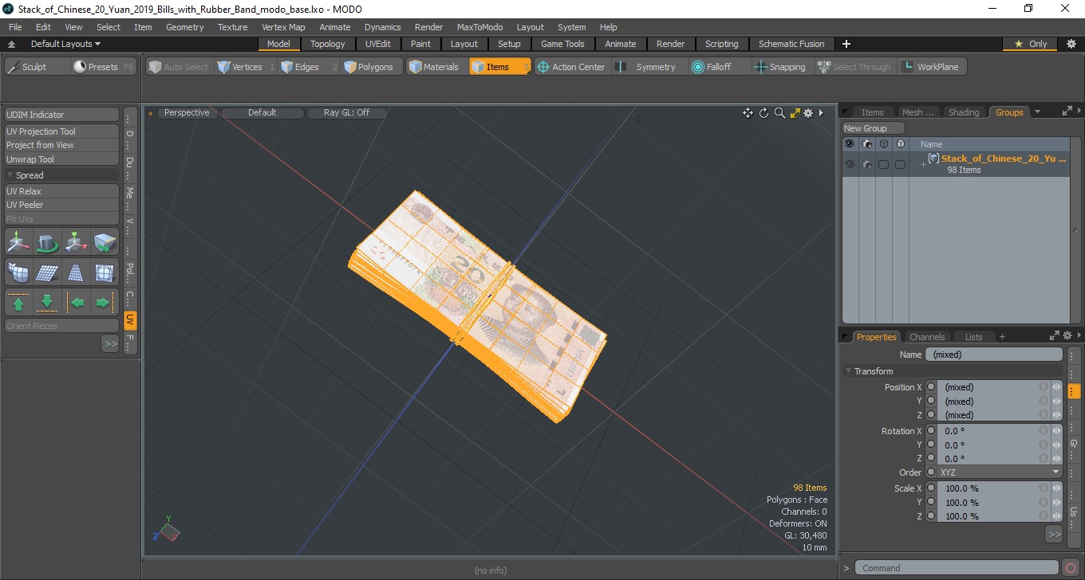This screenshot has width=1085, height=580.
Task: Click the UV Projection Tool button
Action: click(x=62, y=131)
